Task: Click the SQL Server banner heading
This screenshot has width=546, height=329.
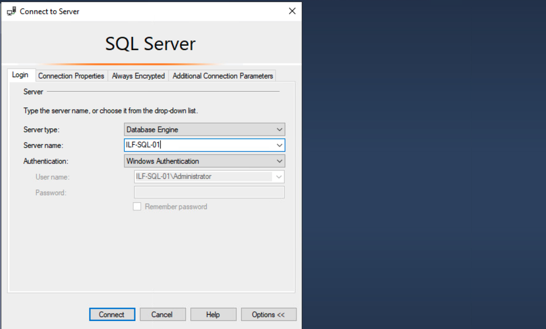Action: pos(150,44)
